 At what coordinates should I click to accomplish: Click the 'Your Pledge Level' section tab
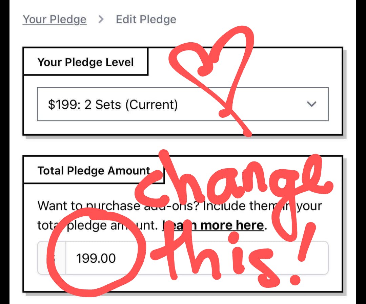[86, 62]
